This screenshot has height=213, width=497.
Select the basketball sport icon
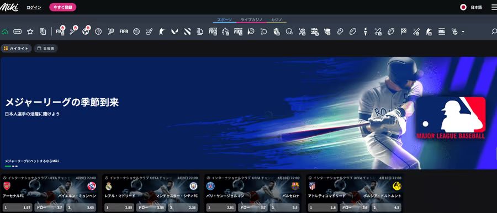point(98,31)
